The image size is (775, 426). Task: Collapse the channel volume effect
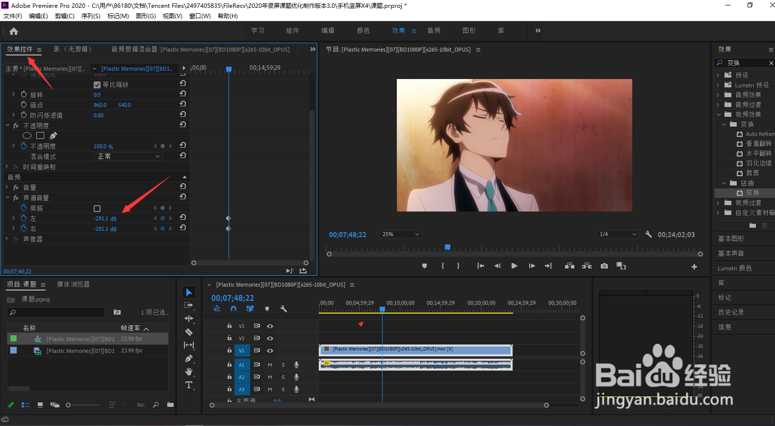coord(7,198)
